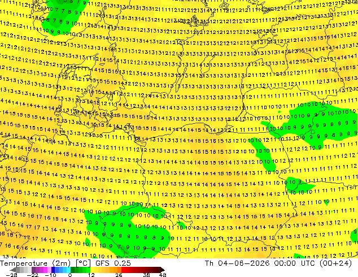The height and width of the screenshot is (277, 358).
Task: Click the '12' legend scale value
Action: [x=91, y=275]
